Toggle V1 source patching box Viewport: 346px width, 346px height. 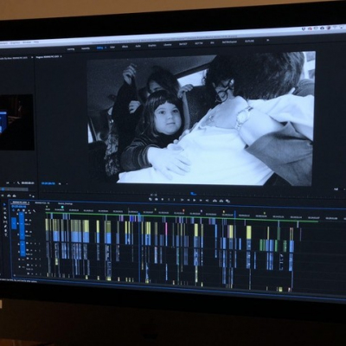[14, 223]
